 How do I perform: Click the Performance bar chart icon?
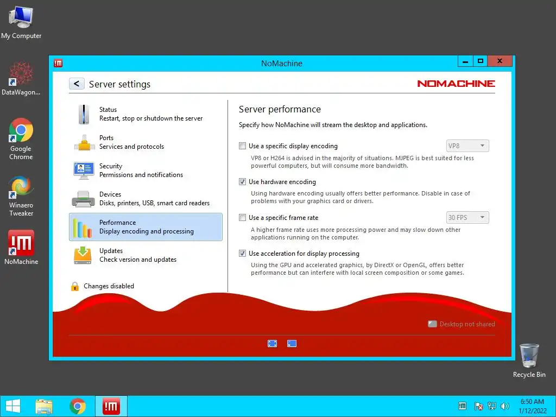click(83, 228)
